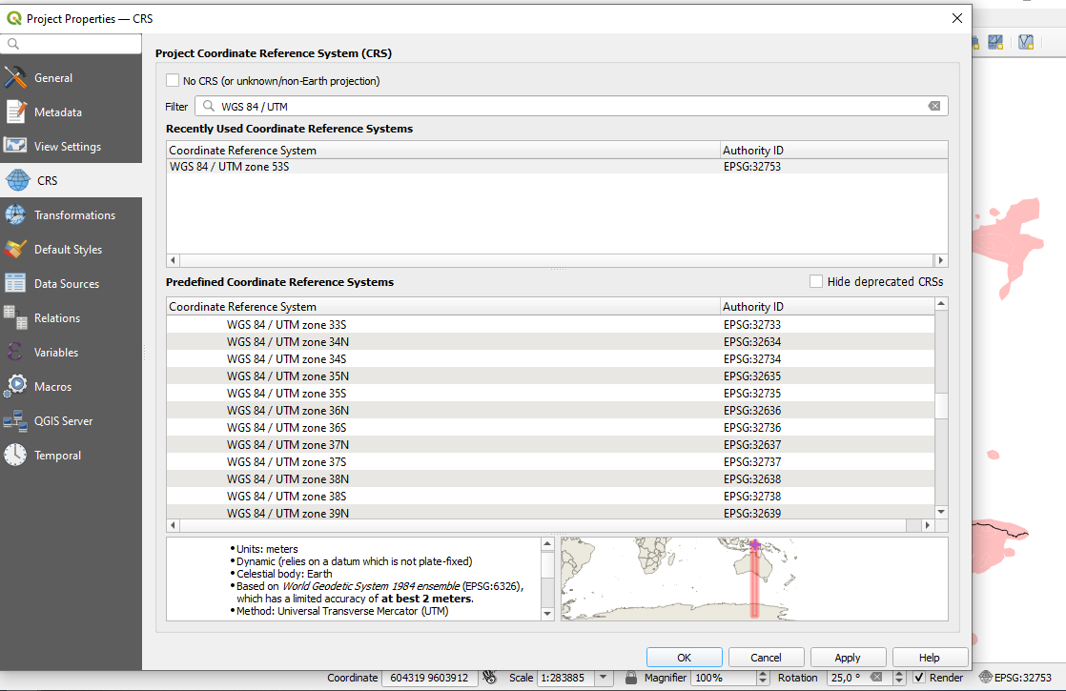Close the Project Properties dialog

click(956, 18)
